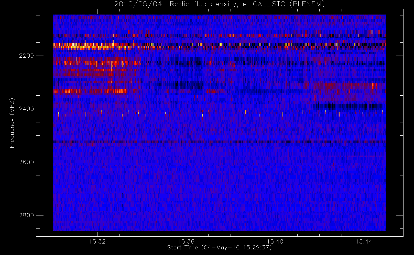The width and height of the screenshot is (414, 255).
Task: Click the 15:36 time tick label
Action: click(x=186, y=241)
